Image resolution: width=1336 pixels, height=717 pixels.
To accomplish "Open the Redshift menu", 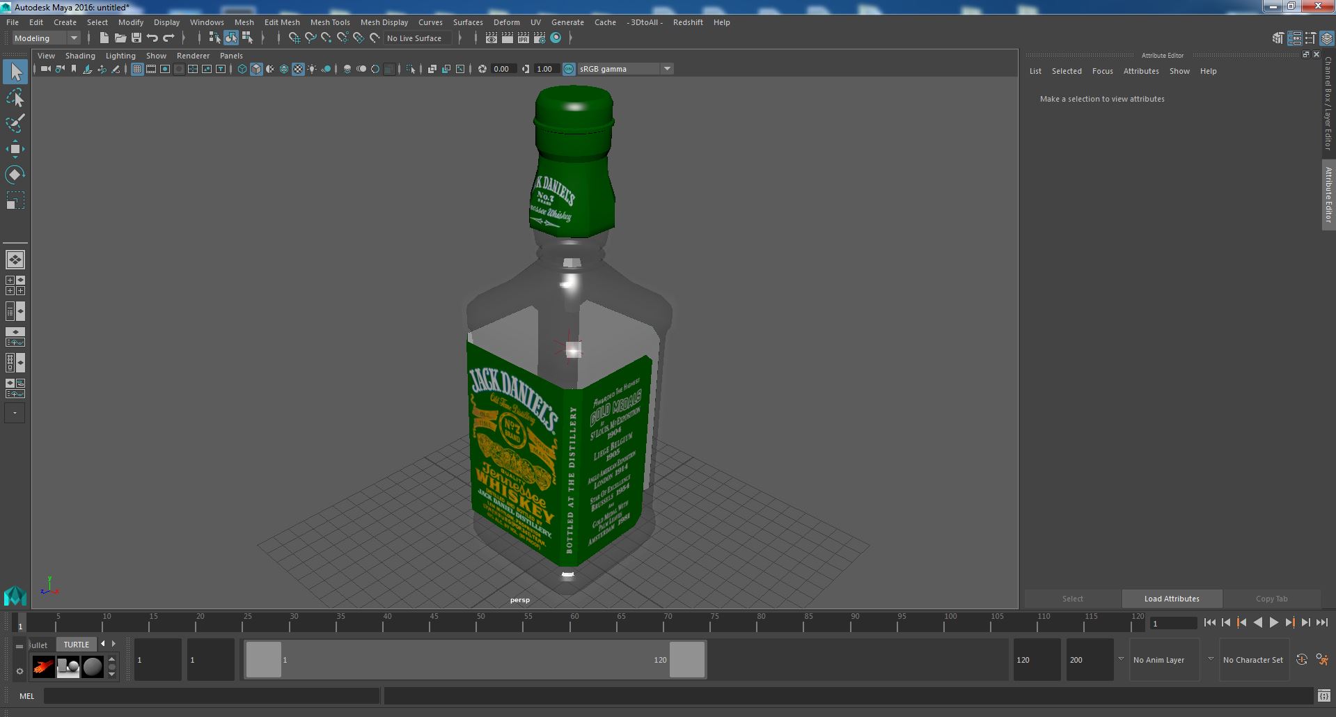I will [688, 22].
